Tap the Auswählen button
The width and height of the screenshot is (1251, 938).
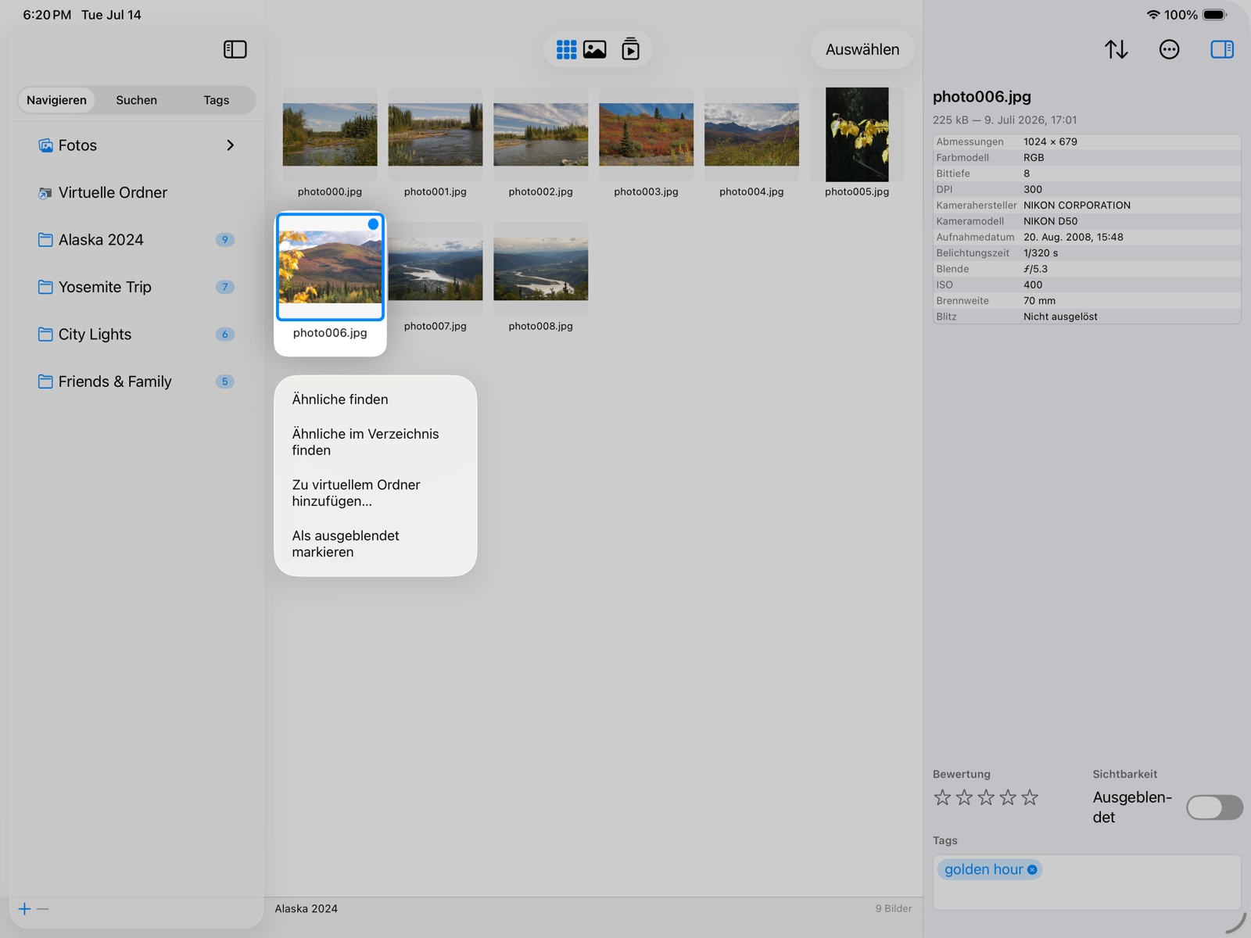[862, 49]
